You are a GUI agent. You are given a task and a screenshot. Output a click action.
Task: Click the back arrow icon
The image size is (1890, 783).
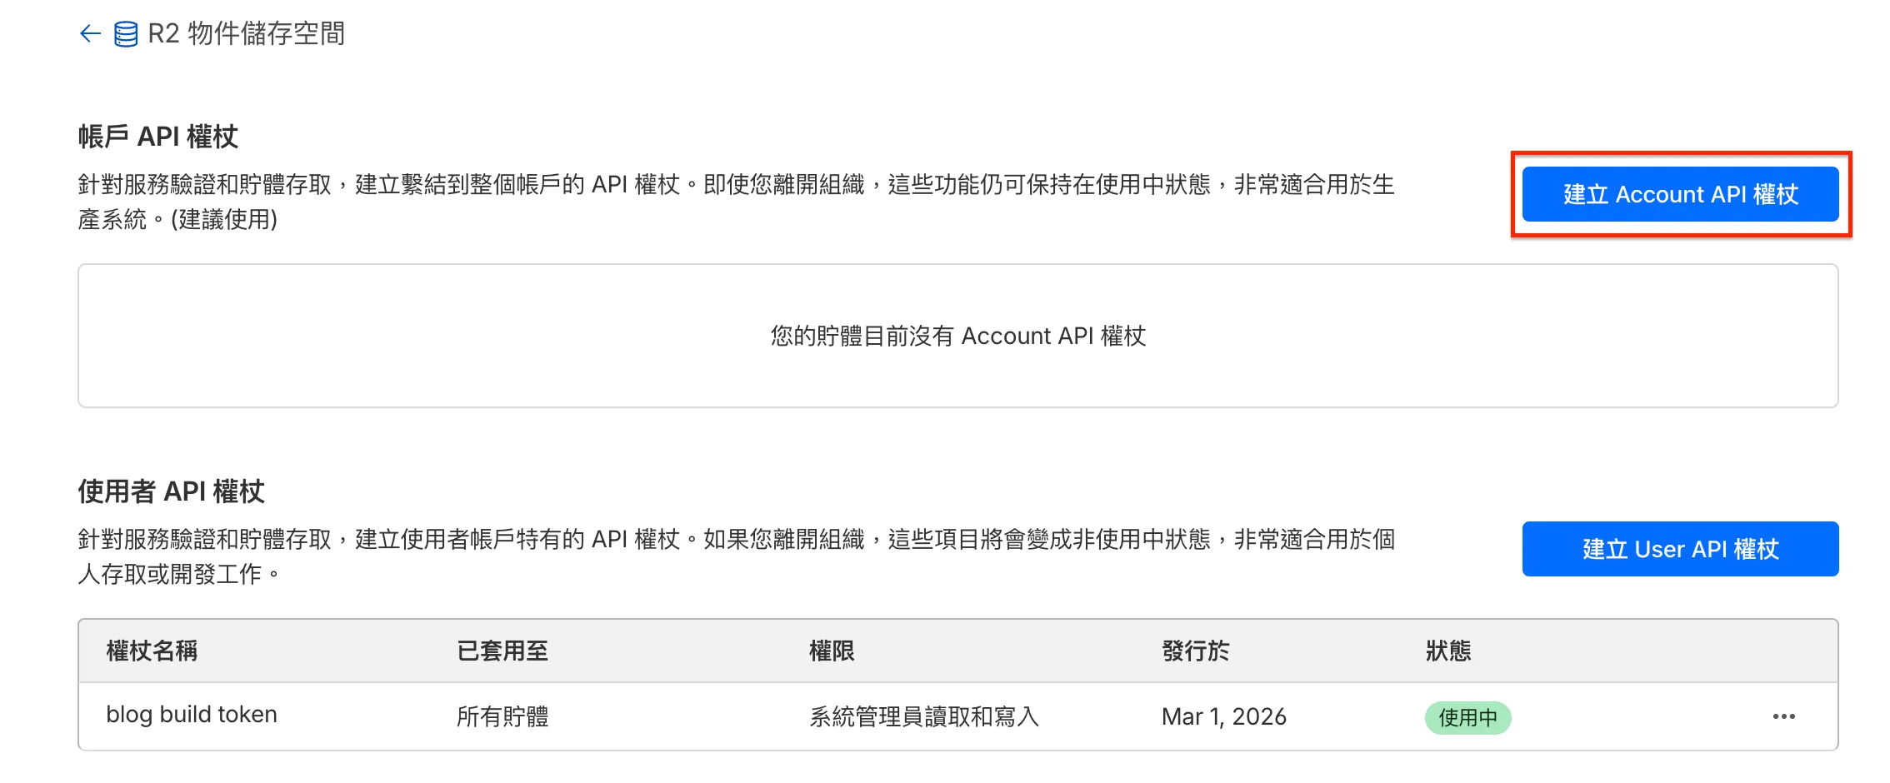pyautogui.click(x=90, y=33)
